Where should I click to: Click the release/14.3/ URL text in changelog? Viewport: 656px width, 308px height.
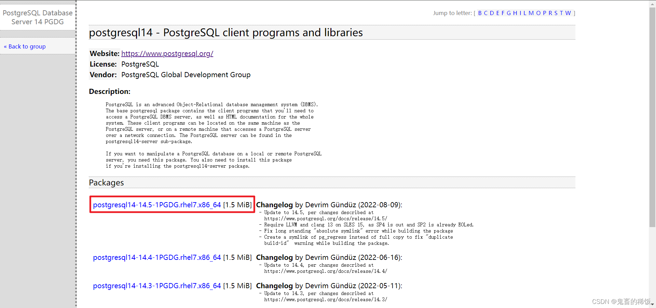(326, 299)
